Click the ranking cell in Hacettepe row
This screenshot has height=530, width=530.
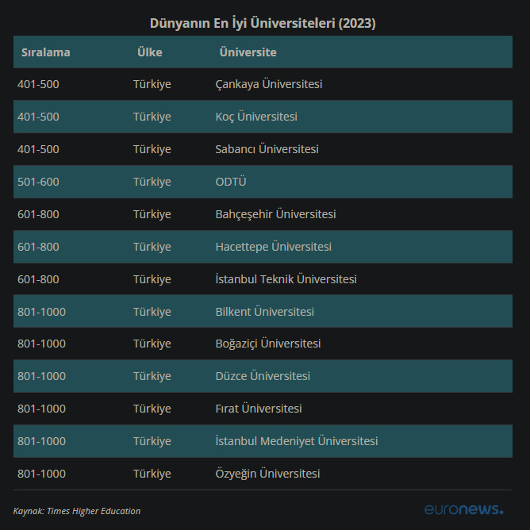click(x=38, y=247)
